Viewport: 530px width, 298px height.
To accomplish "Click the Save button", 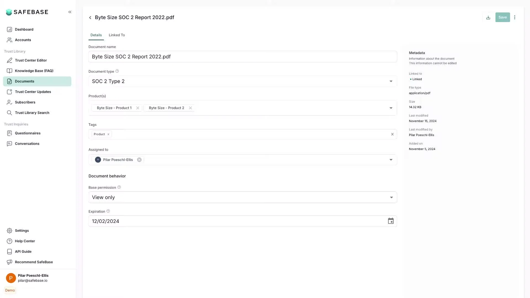I will (x=502, y=17).
